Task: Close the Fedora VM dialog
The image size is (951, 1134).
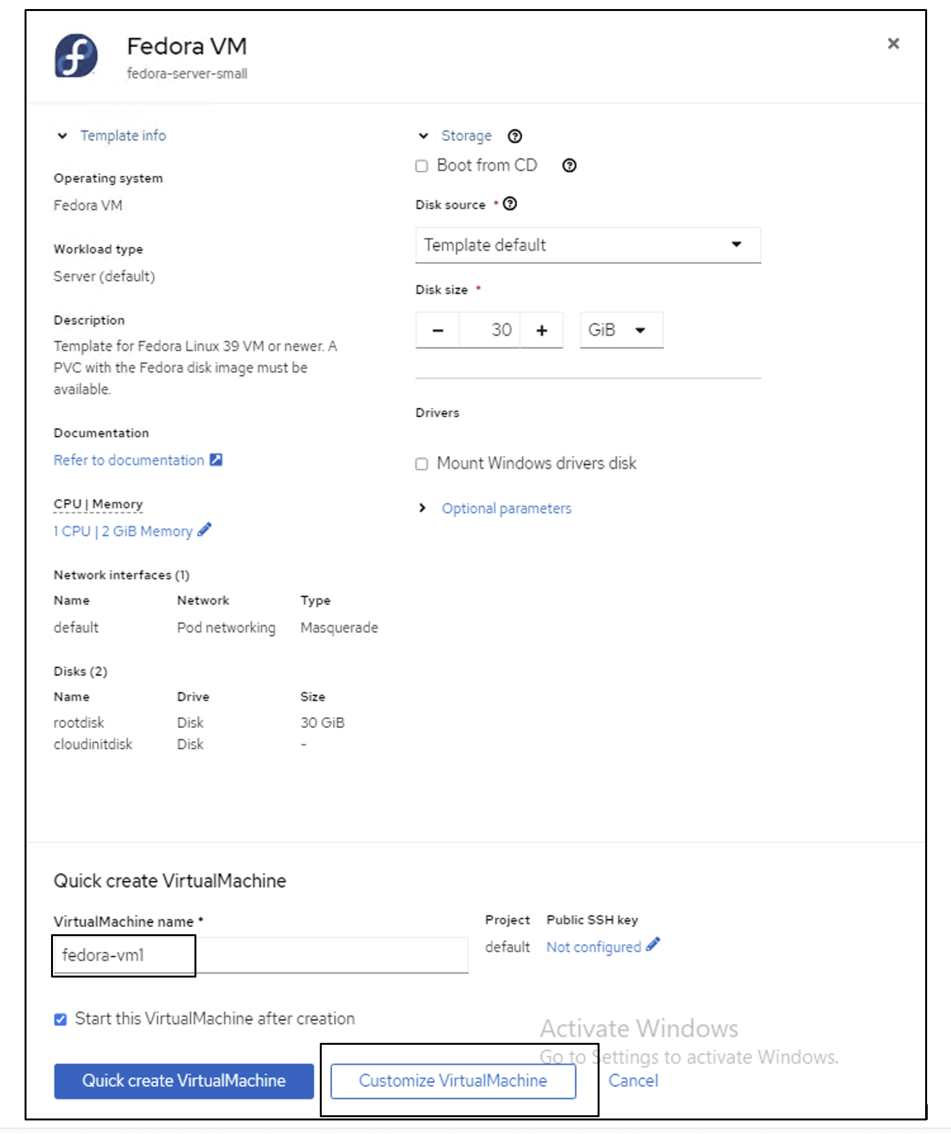Action: (894, 43)
